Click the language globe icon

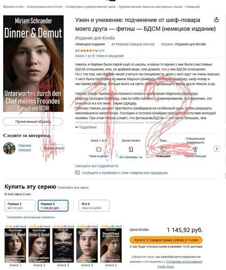point(163,149)
